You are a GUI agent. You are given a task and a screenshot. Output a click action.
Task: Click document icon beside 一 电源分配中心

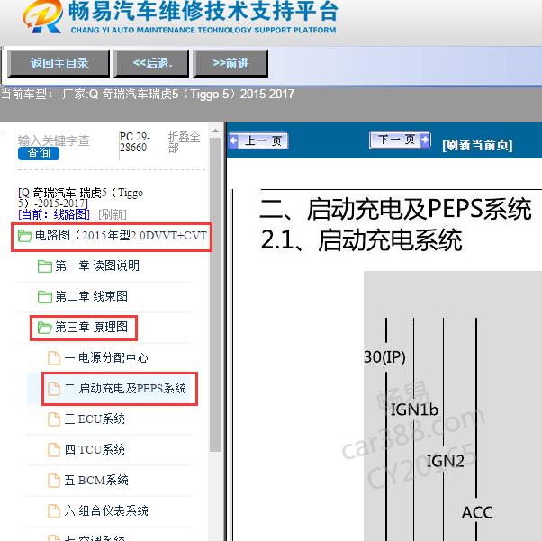click(54, 357)
